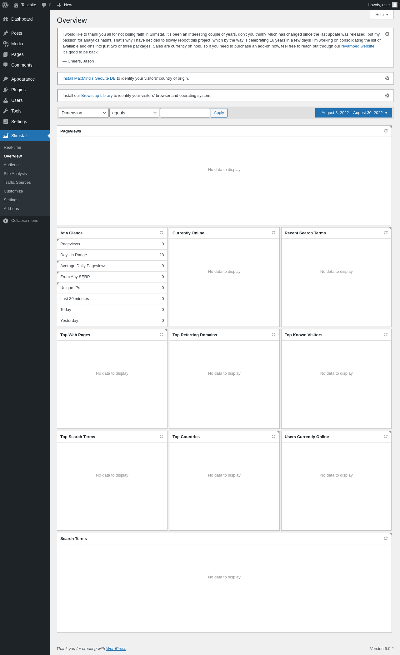The width and height of the screenshot is (400, 655).
Task: Click the Today row label
Action: point(66,310)
